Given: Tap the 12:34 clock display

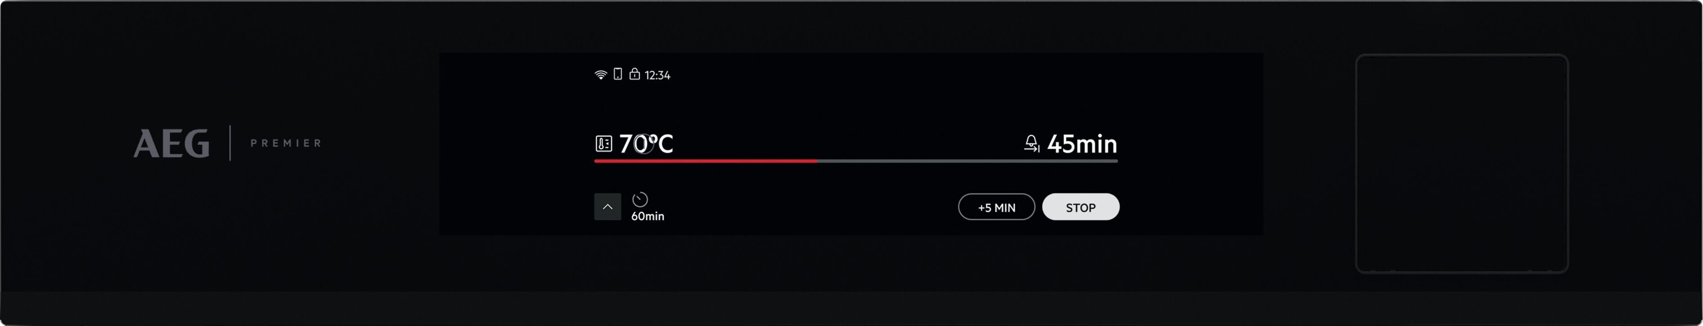Looking at the screenshot, I should 657,75.
